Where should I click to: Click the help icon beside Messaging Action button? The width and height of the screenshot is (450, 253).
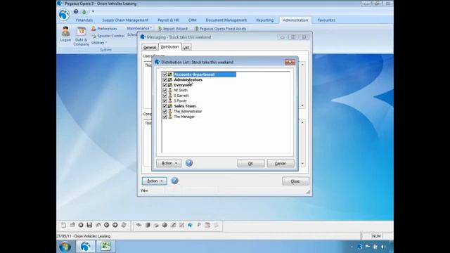click(174, 181)
